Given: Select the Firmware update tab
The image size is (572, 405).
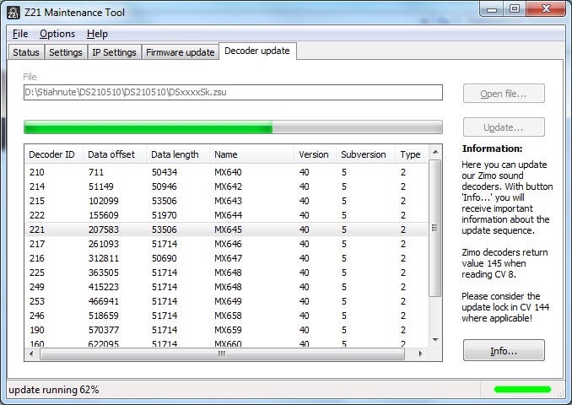Looking at the screenshot, I should pyautogui.click(x=180, y=52).
